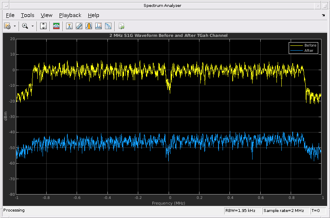
Task: Open Spectrum Settings panel icon
Action: click(56, 26)
